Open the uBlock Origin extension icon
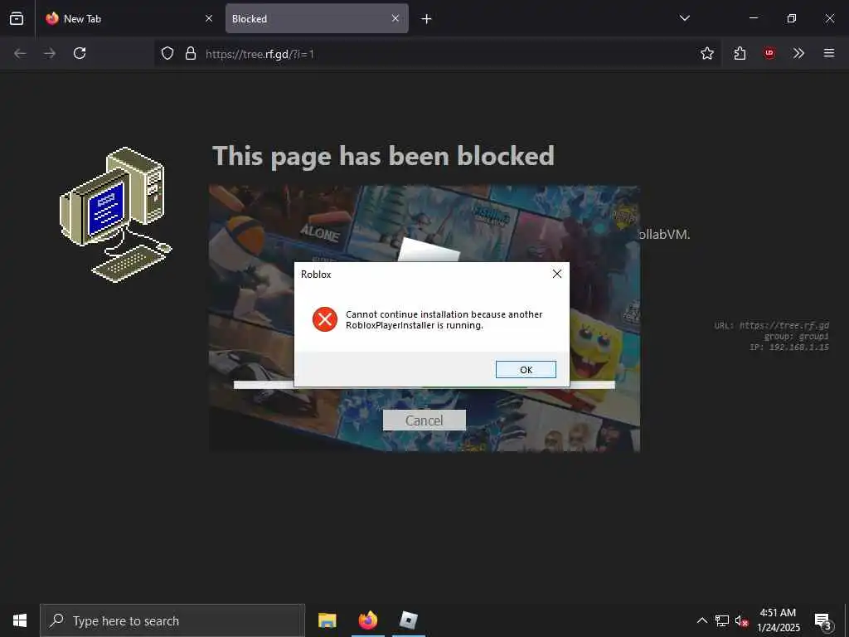The width and height of the screenshot is (849, 637). pos(769,53)
